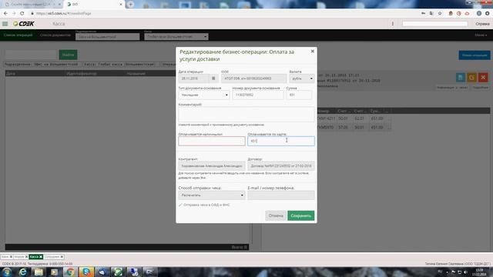Click the top search field in header
Screen dimensions: 493x277
click(x=434, y=24)
